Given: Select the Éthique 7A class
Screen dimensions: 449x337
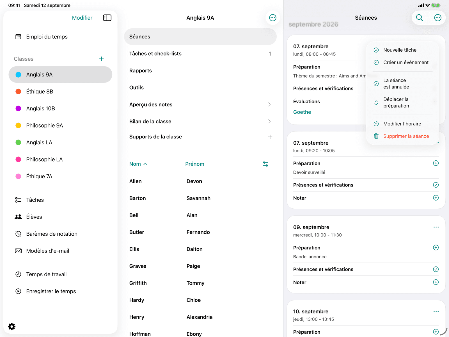Looking at the screenshot, I should pyautogui.click(x=60, y=176).
